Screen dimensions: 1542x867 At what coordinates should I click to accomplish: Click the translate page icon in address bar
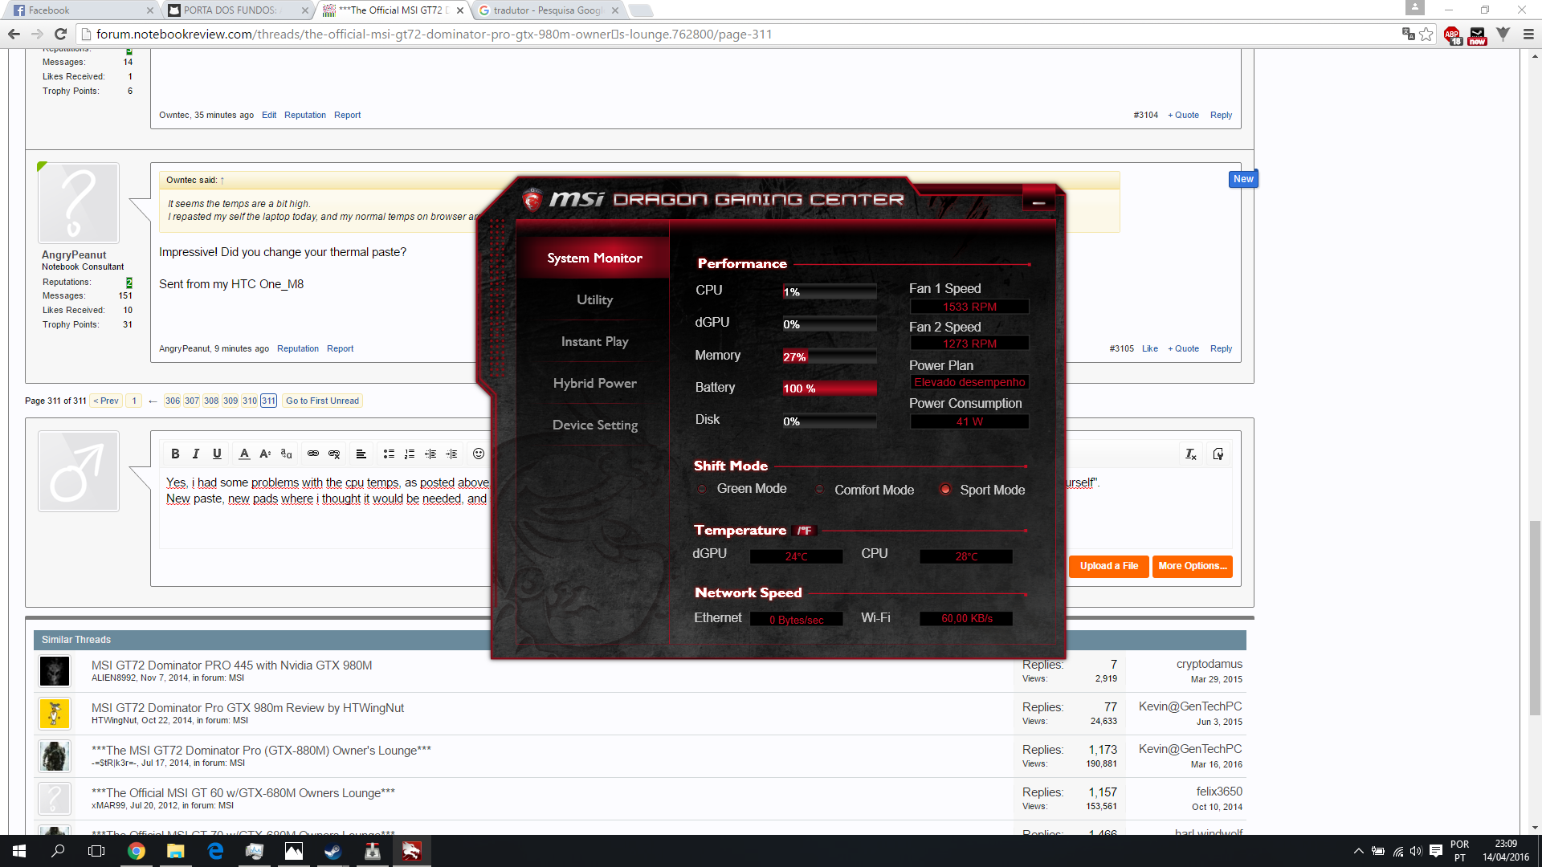click(x=1408, y=34)
